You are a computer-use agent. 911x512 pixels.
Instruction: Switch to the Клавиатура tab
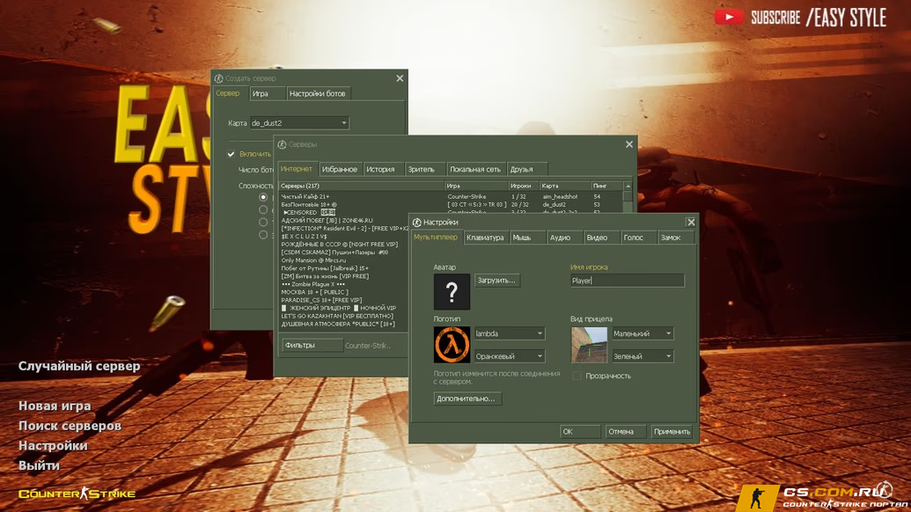[485, 238]
